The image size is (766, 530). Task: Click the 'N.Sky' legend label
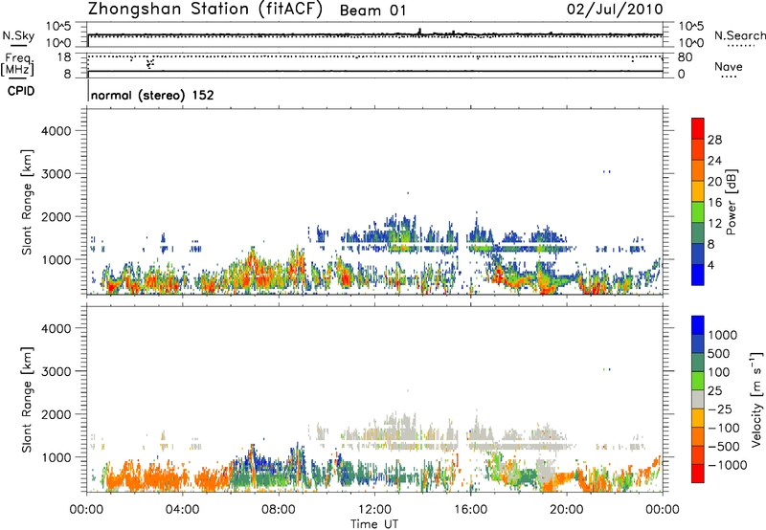18,35
